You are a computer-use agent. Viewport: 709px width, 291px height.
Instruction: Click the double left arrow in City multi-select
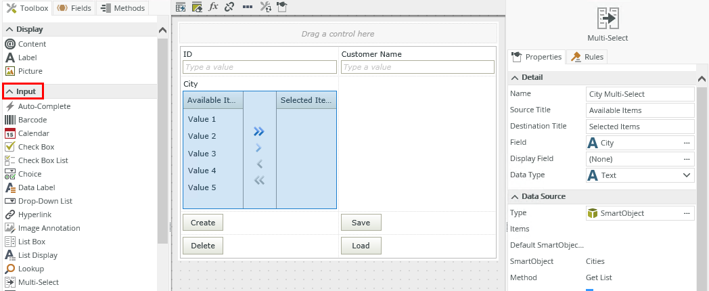[x=259, y=180]
